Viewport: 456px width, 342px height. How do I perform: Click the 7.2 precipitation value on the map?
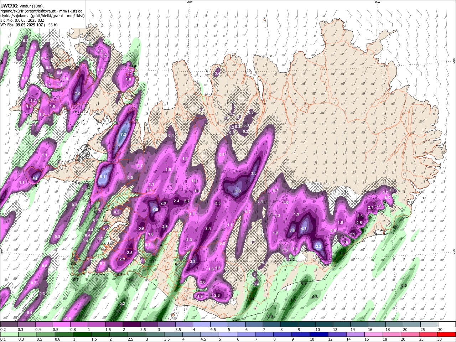[124, 135]
